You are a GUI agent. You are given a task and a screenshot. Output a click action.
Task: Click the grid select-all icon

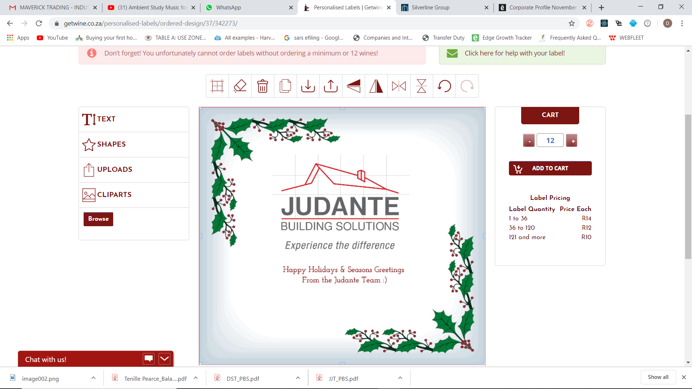point(217,86)
